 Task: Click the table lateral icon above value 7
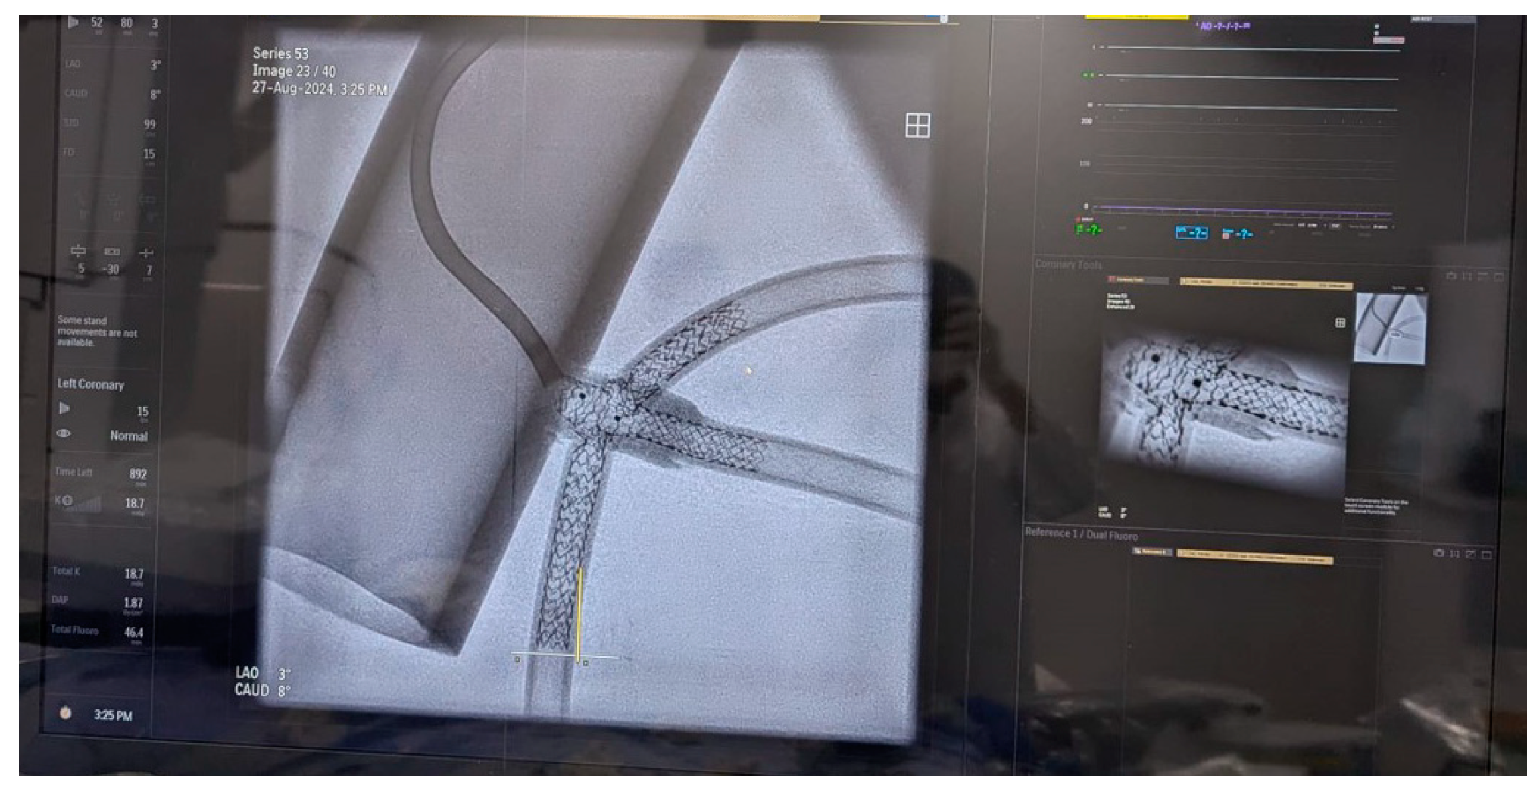(146, 252)
